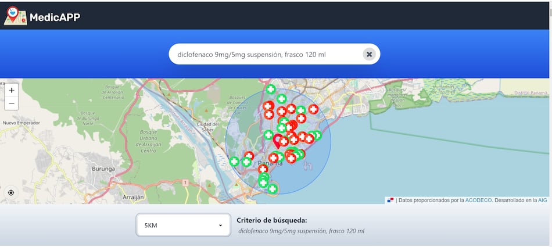552x247 pixels.
Task: Open the AIG developer link
Action: [542, 200]
